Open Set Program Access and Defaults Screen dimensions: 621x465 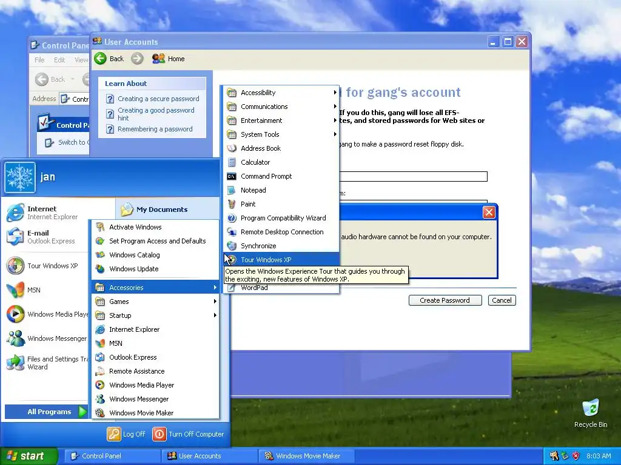pyautogui.click(x=156, y=241)
